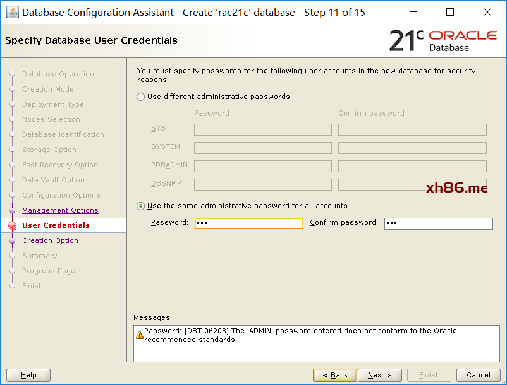The height and width of the screenshot is (385, 507).
Task: Maximize the Database Configuration Assistant window
Action: [x=450, y=12]
